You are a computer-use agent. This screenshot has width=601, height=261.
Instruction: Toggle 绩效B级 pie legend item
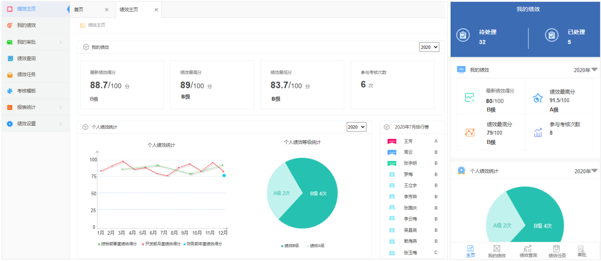point(290,246)
